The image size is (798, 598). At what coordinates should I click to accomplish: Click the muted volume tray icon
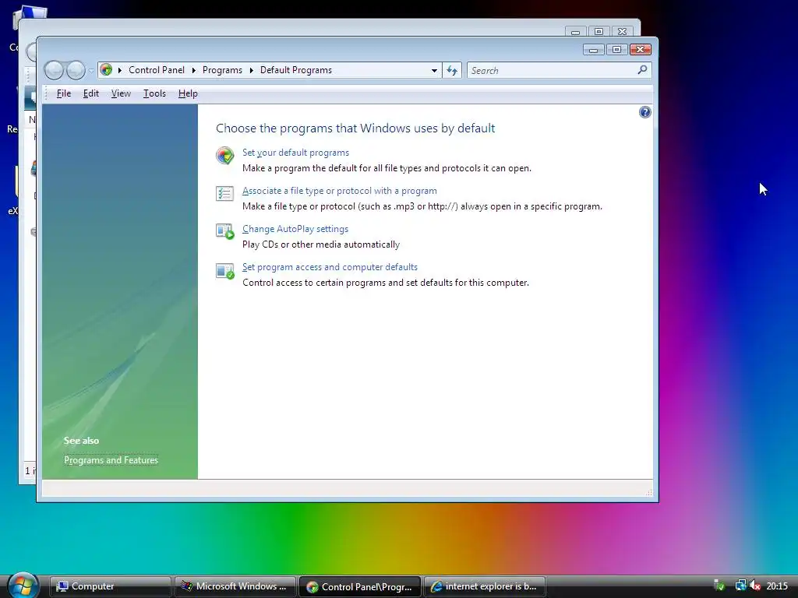point(754,586)
